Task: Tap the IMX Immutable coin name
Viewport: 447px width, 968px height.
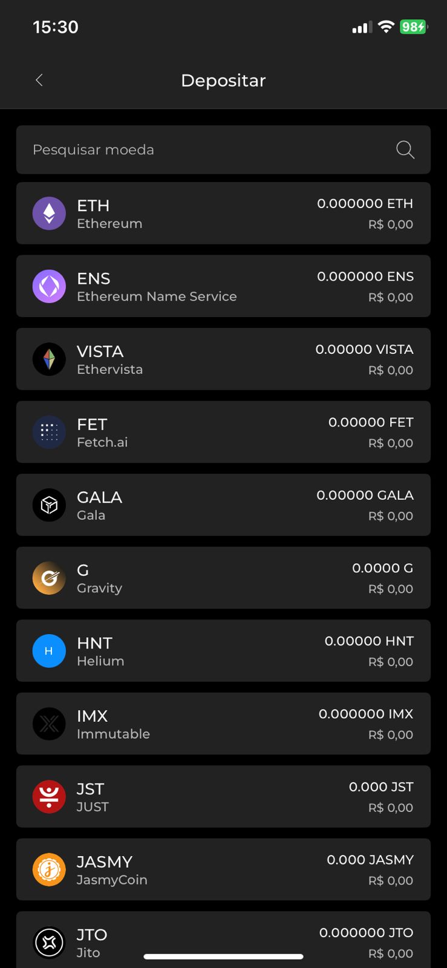Action: point(113,724)
